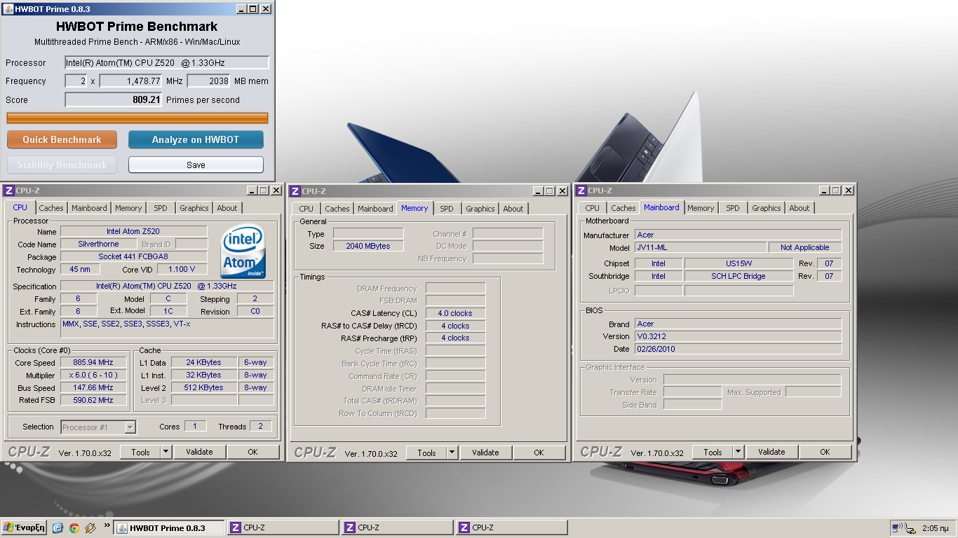Click the Core Speed value 885.94 MHz
958x538 pixels.
pos(93,362)
